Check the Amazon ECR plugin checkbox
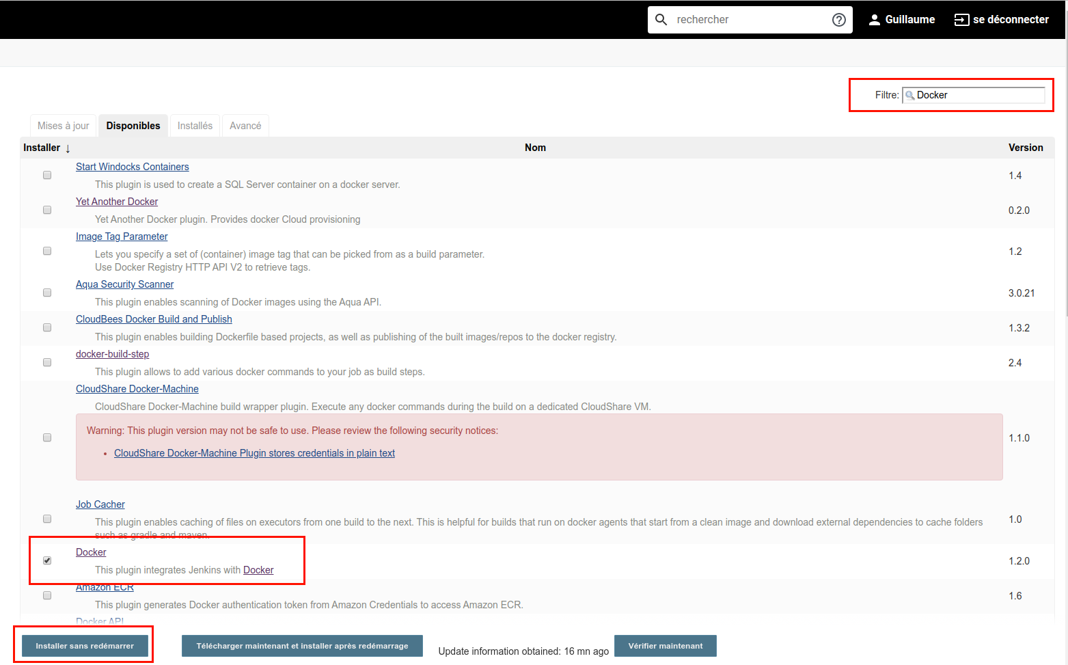1068x665 pixels. (47, 595)
